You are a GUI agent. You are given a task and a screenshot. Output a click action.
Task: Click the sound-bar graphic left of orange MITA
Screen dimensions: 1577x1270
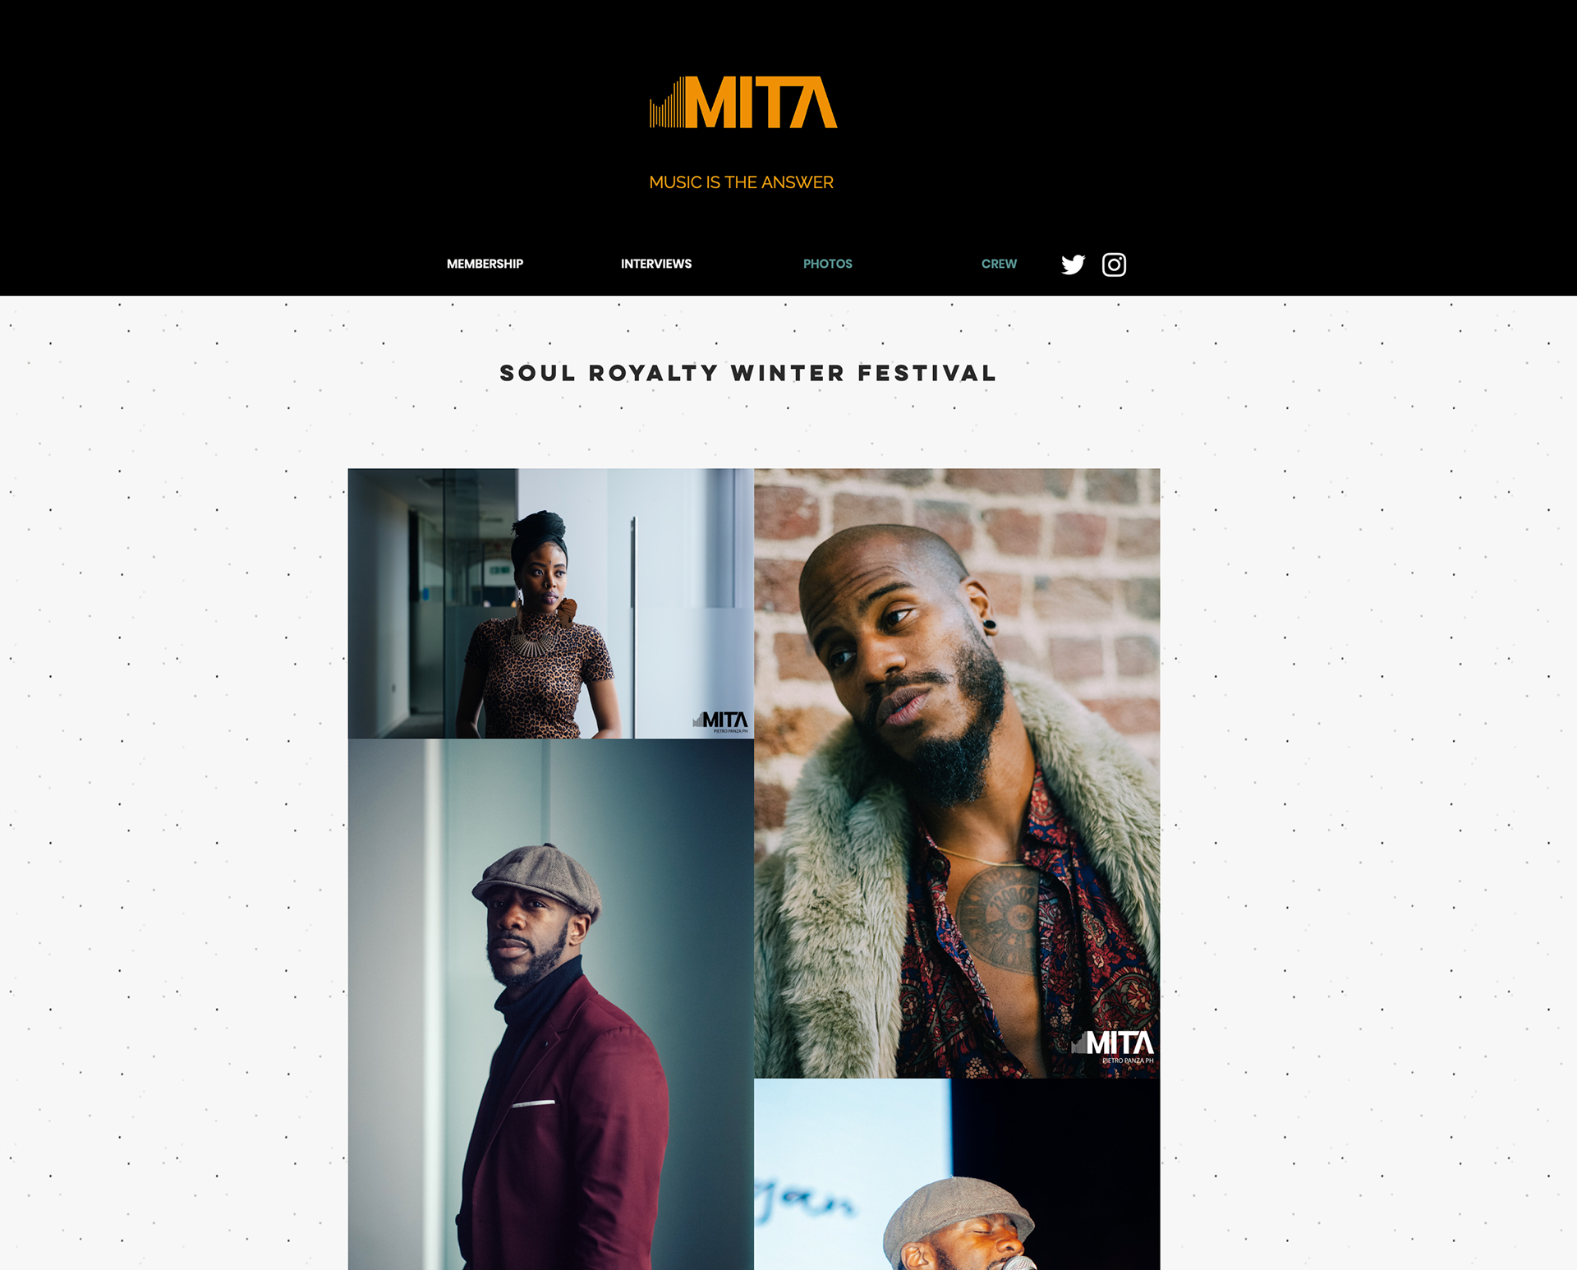pyautogui.click(x=667, y=103)
